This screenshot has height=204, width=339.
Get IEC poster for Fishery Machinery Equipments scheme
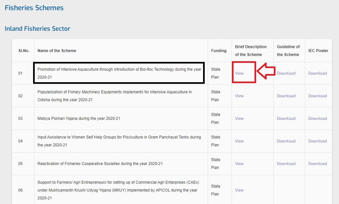click(317, 96)
